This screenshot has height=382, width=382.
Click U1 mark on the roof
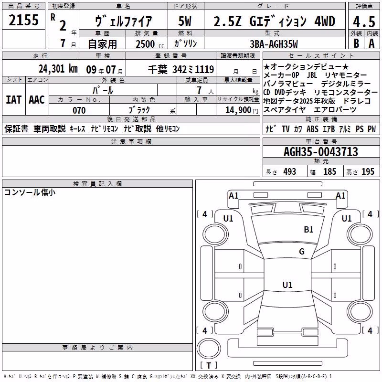(287, 285)
